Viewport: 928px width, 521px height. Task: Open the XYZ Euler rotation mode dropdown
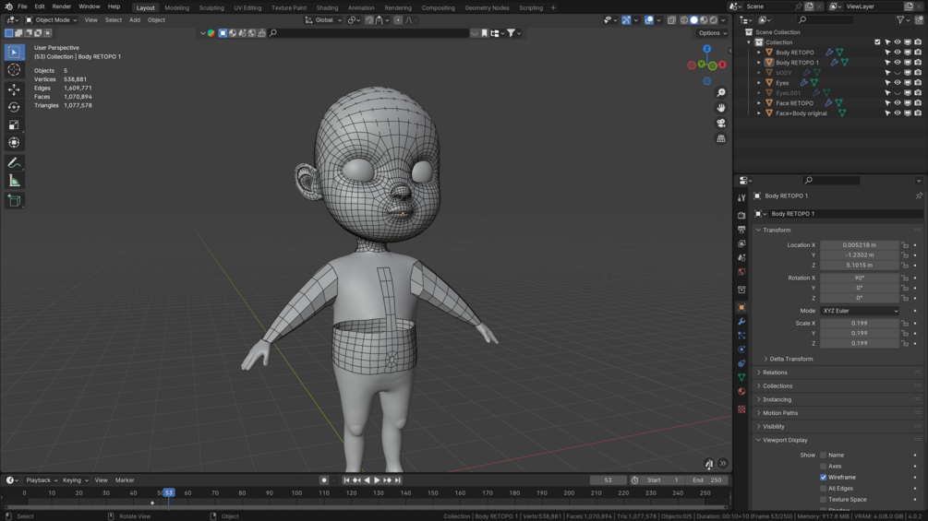(860, 311)
